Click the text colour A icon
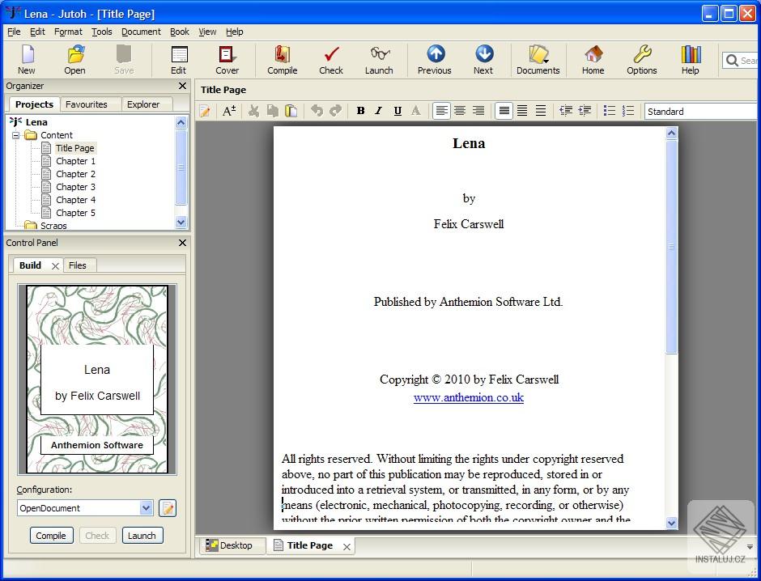The image size is (761, 581). coord(416,111)
